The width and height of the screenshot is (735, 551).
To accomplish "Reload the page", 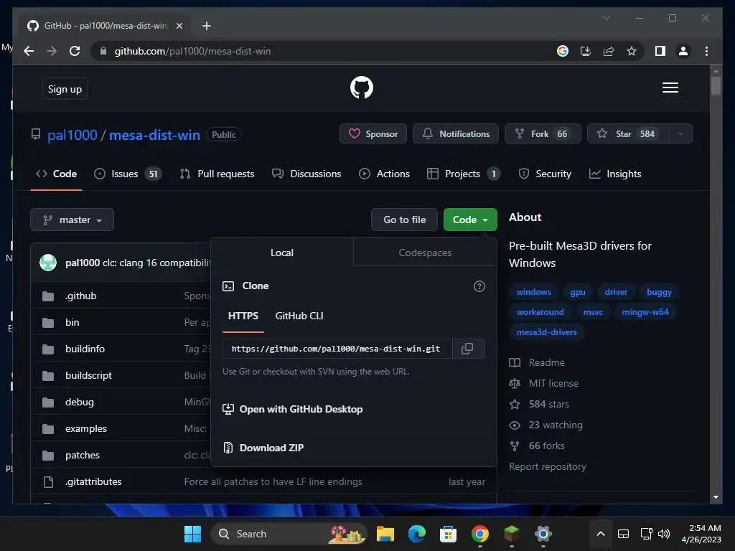I will (75, 51).
